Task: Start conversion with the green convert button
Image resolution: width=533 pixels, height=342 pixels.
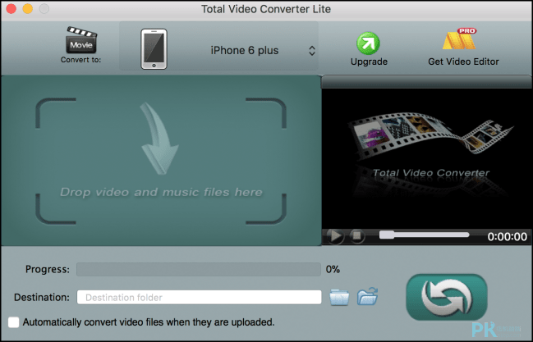Action: coord(447,298)
